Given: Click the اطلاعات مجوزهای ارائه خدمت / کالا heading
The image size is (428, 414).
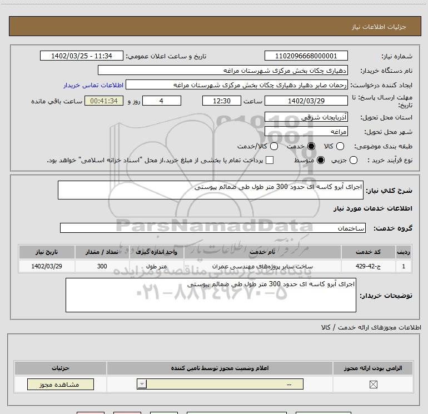Looking at the screenshot, I should click(371, 327).
